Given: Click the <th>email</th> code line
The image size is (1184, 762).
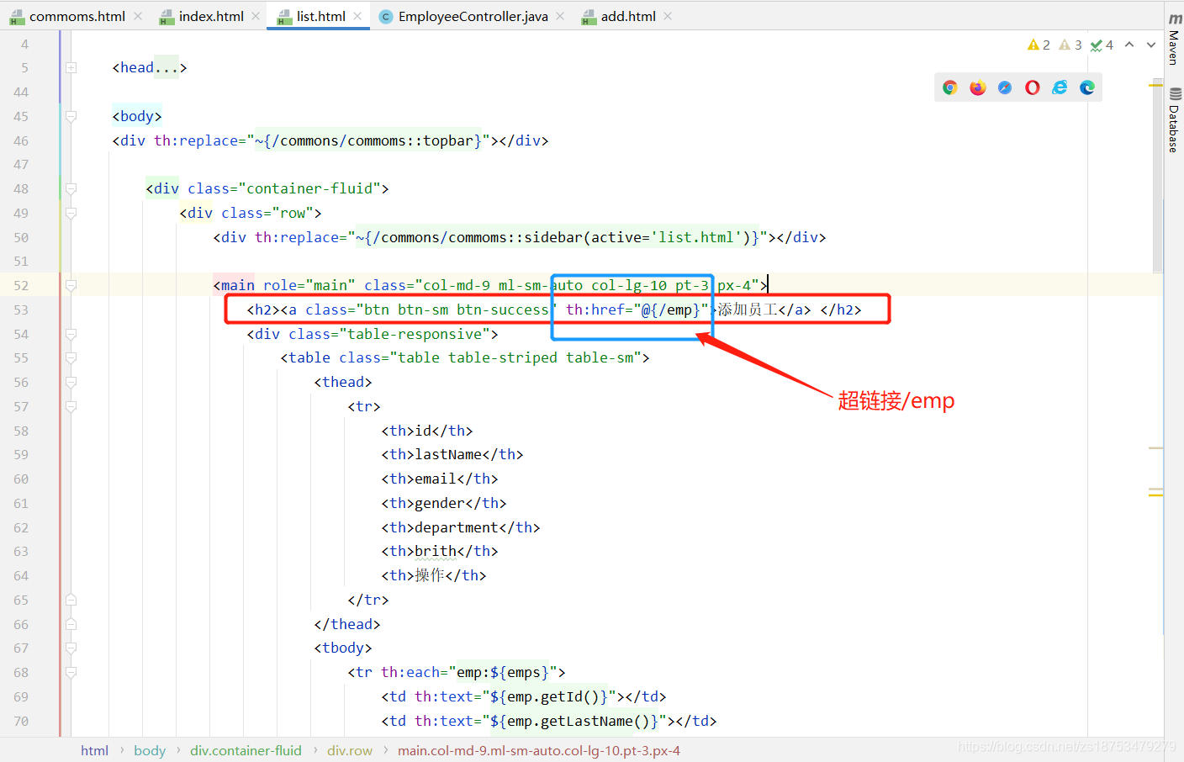Looking at the screenshot, I should click(440, 479).
